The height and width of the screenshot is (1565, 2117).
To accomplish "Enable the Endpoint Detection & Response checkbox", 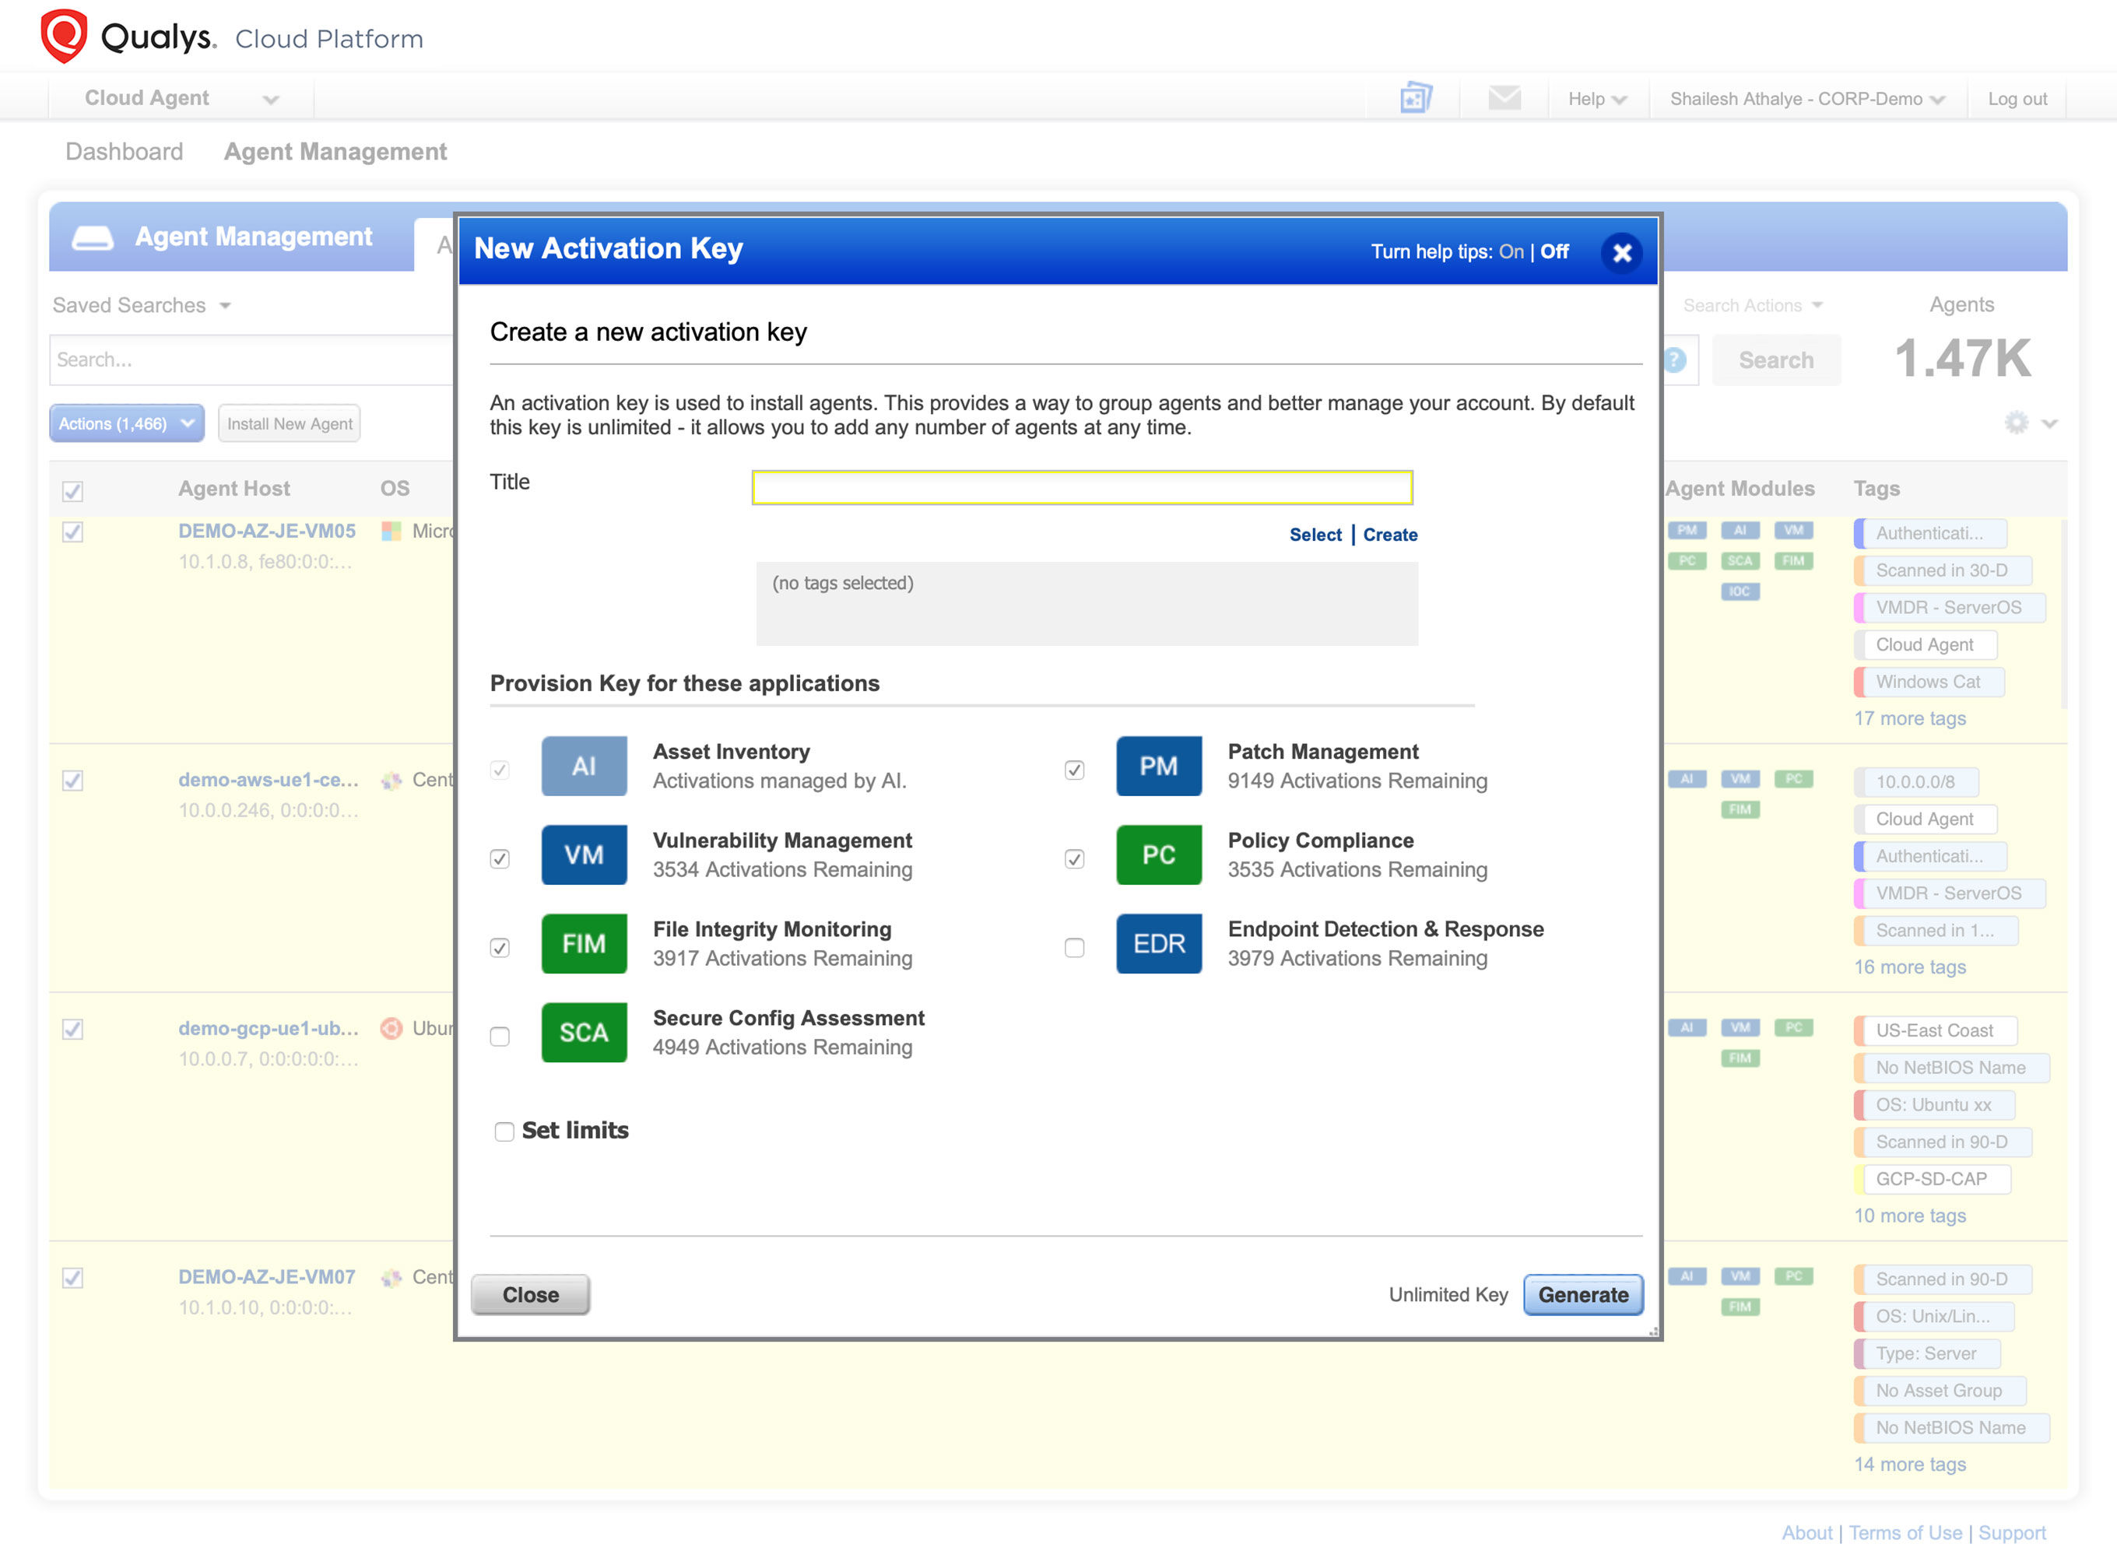I will tap(1074, 947).
